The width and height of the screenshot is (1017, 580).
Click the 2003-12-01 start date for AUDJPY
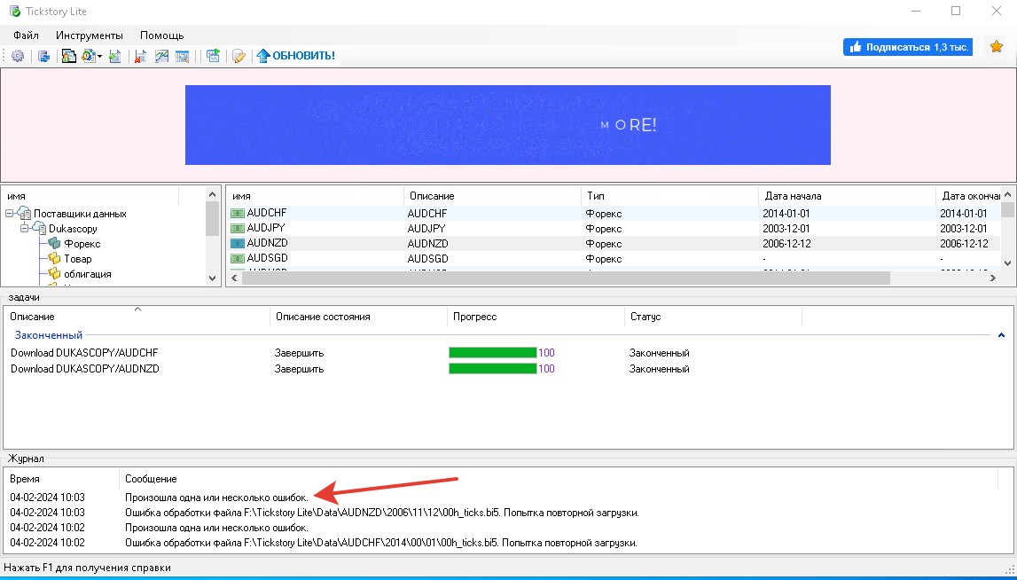785,229
